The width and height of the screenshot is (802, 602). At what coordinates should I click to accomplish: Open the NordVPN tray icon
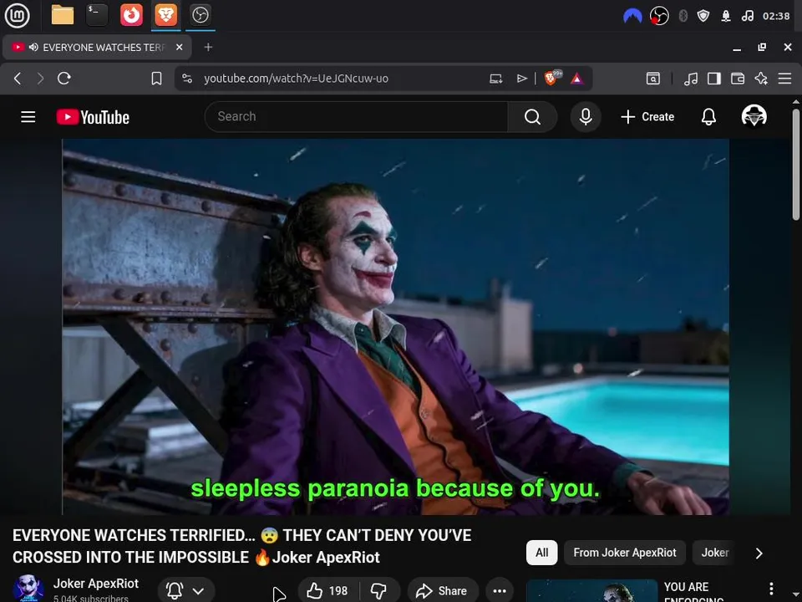632,17
